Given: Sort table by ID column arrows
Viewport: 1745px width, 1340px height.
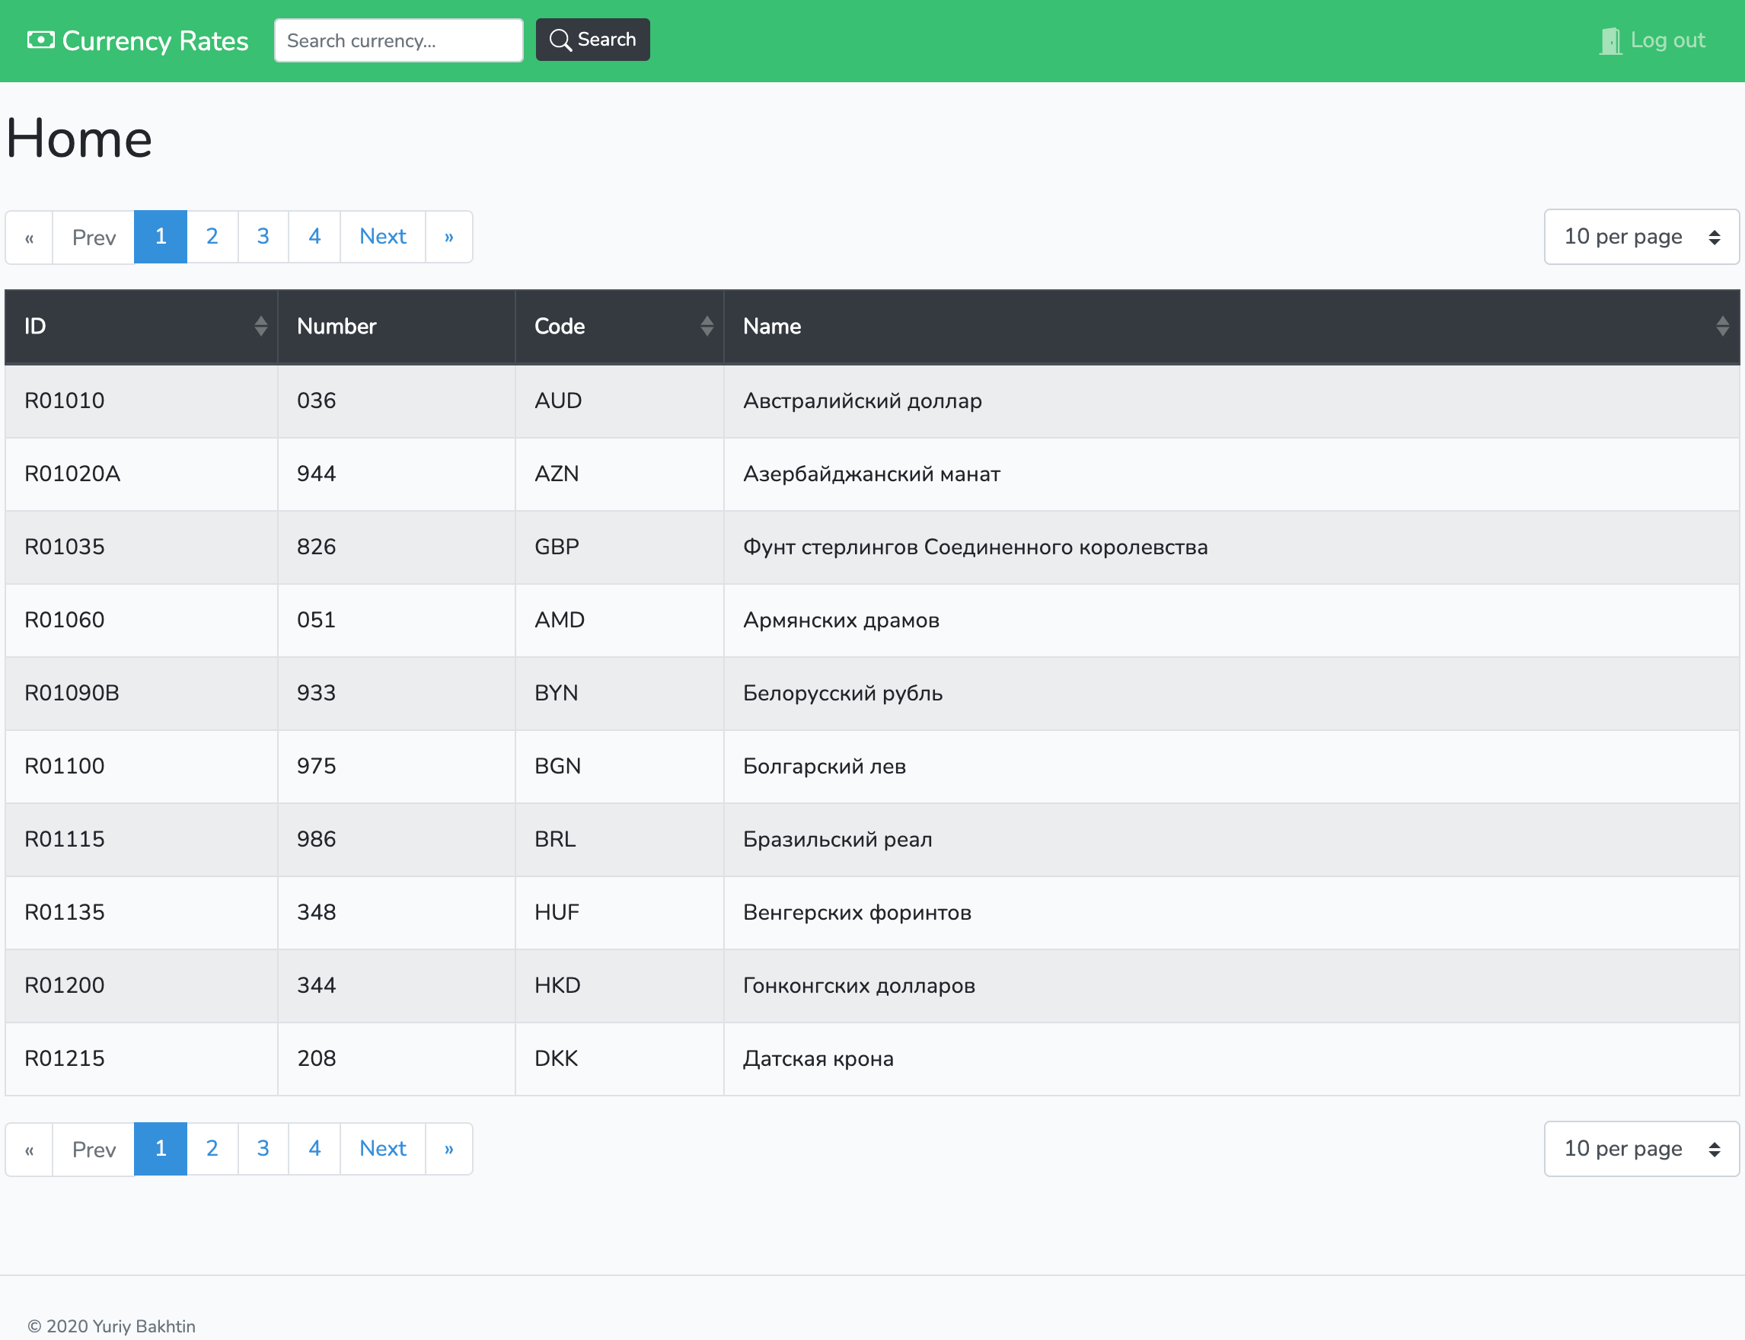Looking at the screenshot, I should tap(260, 326).
